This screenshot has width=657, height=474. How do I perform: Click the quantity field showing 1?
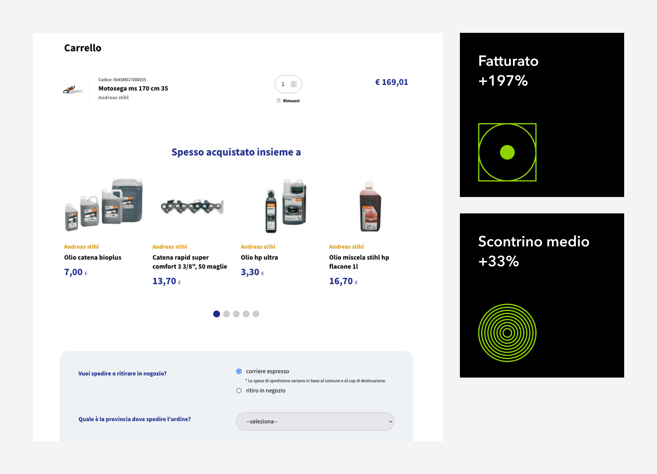click(283, 84)
